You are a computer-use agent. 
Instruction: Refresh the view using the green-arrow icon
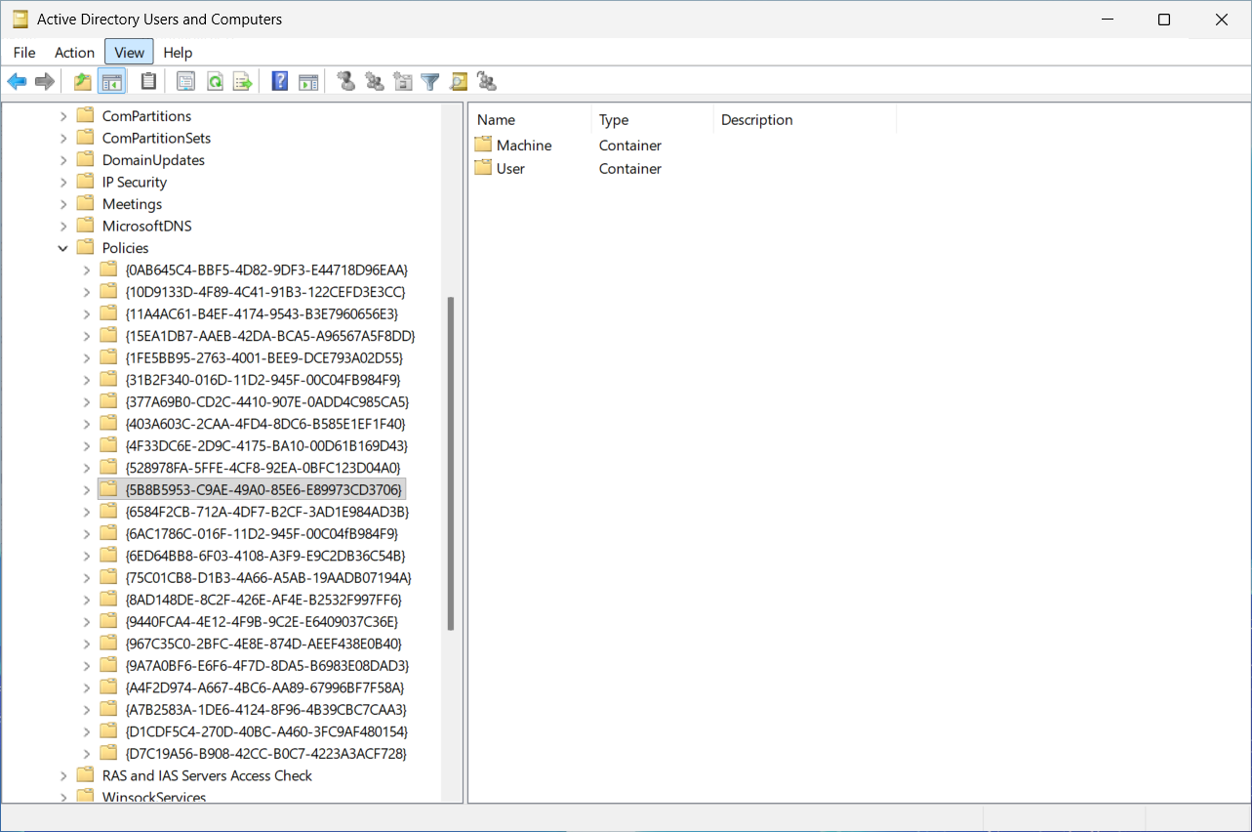(x=215, y=82)
